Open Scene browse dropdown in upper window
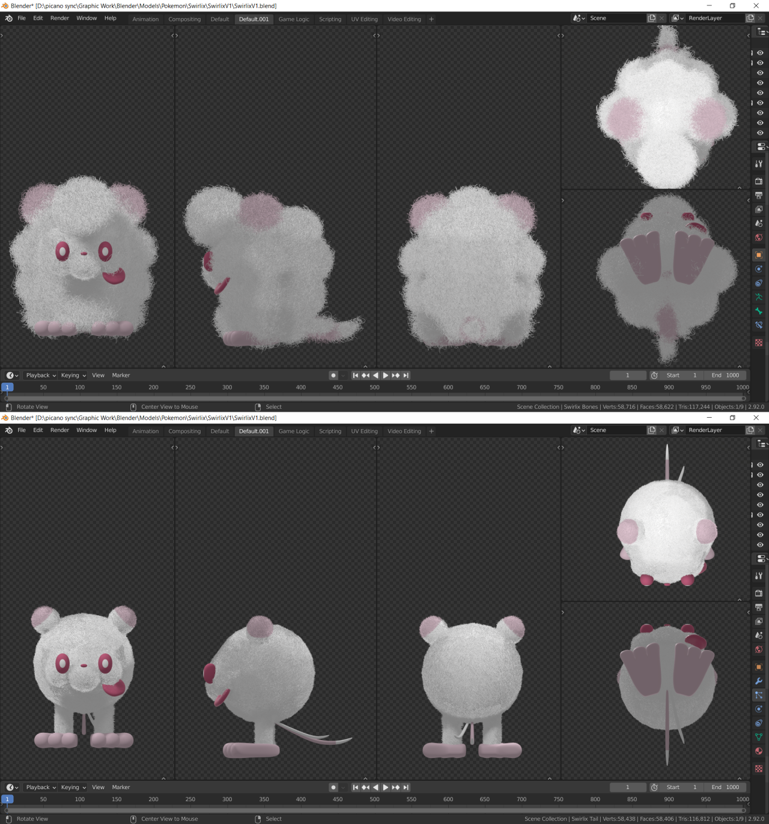This screenshot has height=824, width=769. [x=579, y=18]
